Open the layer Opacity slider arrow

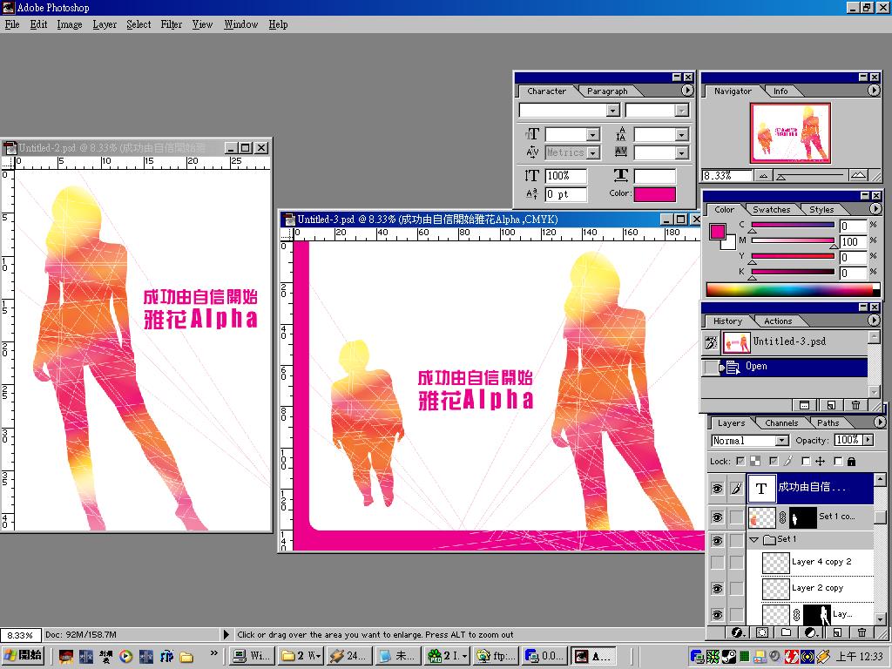click(x=868, y=440)
